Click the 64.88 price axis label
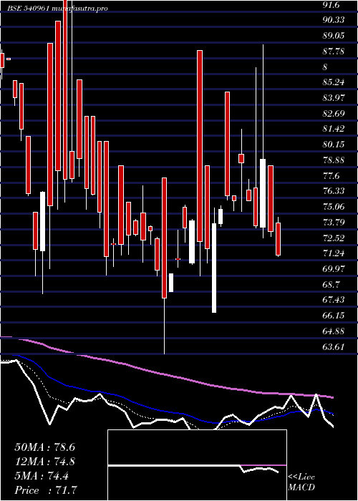The height and width of the screenshot is (501, 358). point(334,331)
